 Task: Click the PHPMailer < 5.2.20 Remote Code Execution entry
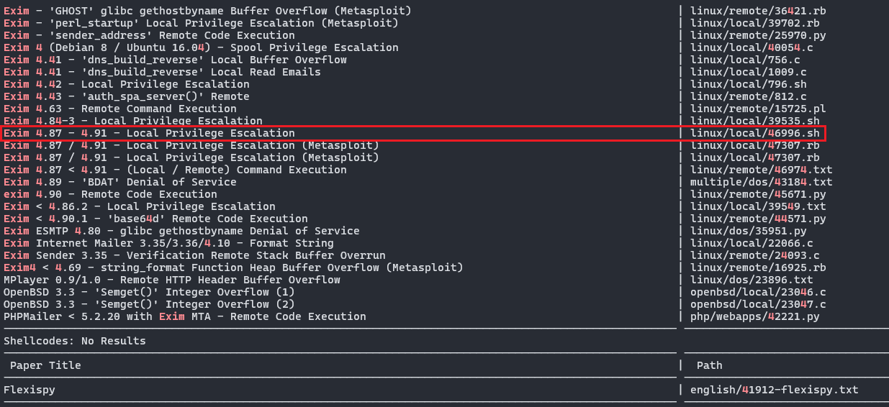184,316
